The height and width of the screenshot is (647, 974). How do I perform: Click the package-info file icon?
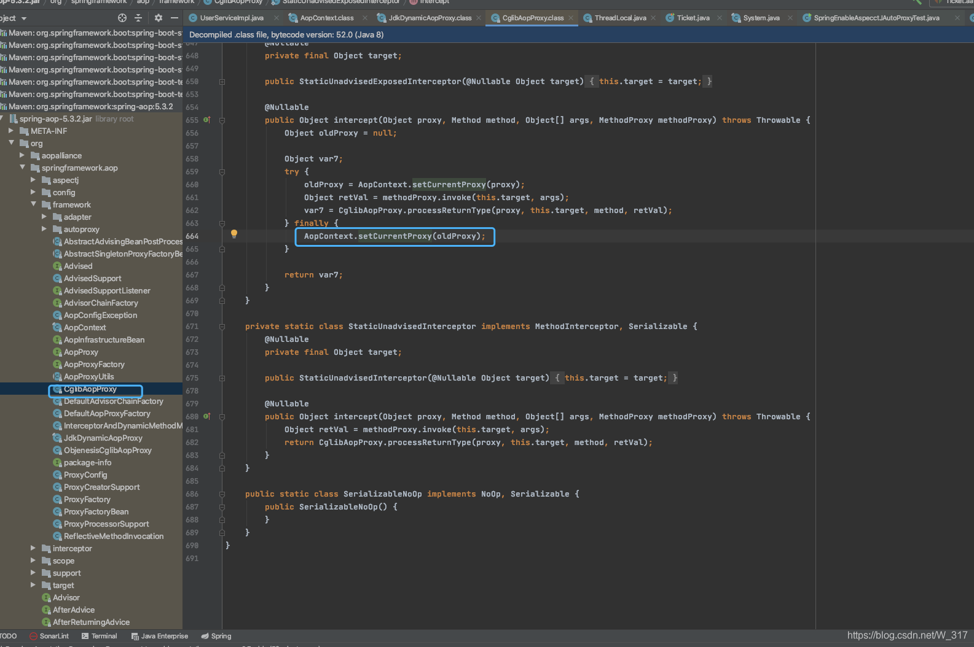pyautogui.click(x=57, y=462)
